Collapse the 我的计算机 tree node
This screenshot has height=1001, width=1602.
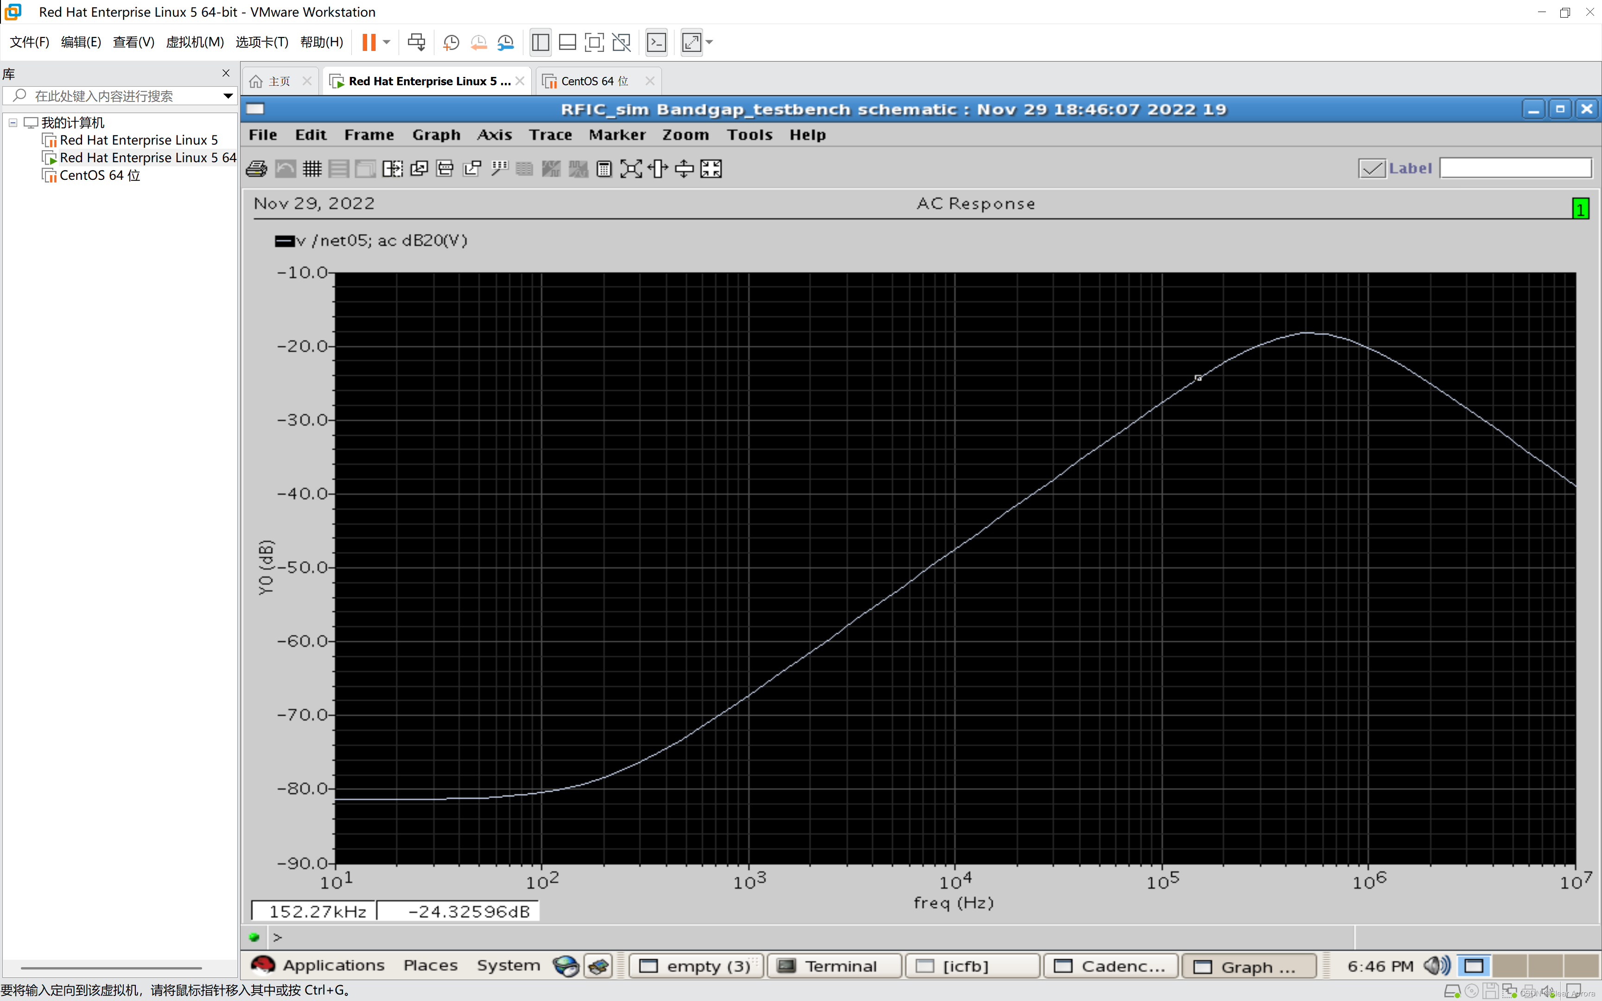(13, 122)
